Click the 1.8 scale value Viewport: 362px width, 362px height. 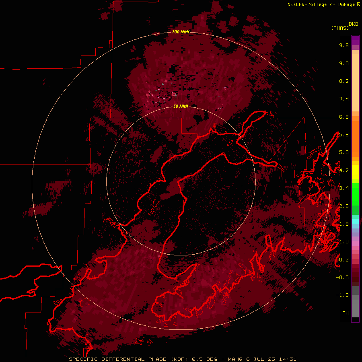[344, 224]
